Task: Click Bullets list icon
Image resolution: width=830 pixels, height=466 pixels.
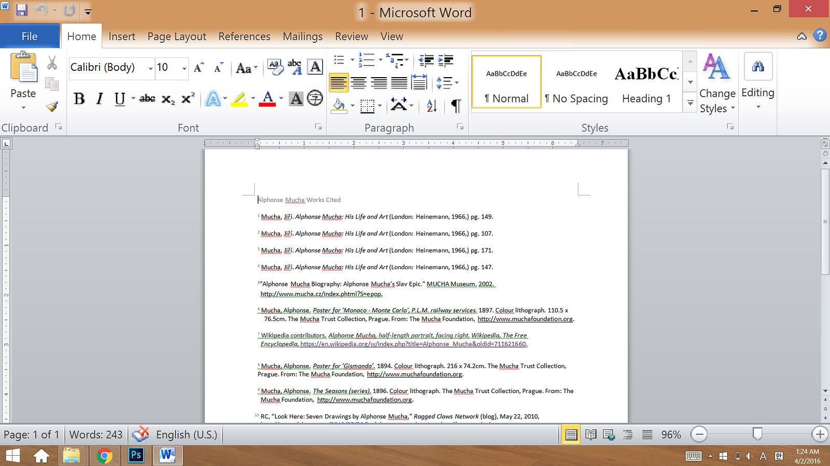Action: (x=339, y=60)
